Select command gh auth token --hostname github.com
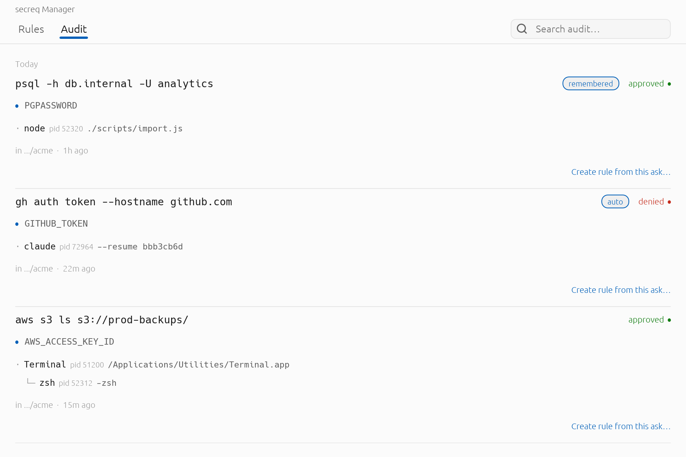 pyautogui.click(x=124, y=202)
